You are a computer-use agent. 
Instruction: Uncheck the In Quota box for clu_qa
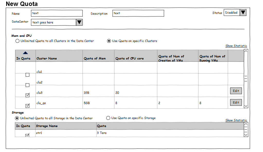pos(28,106)
